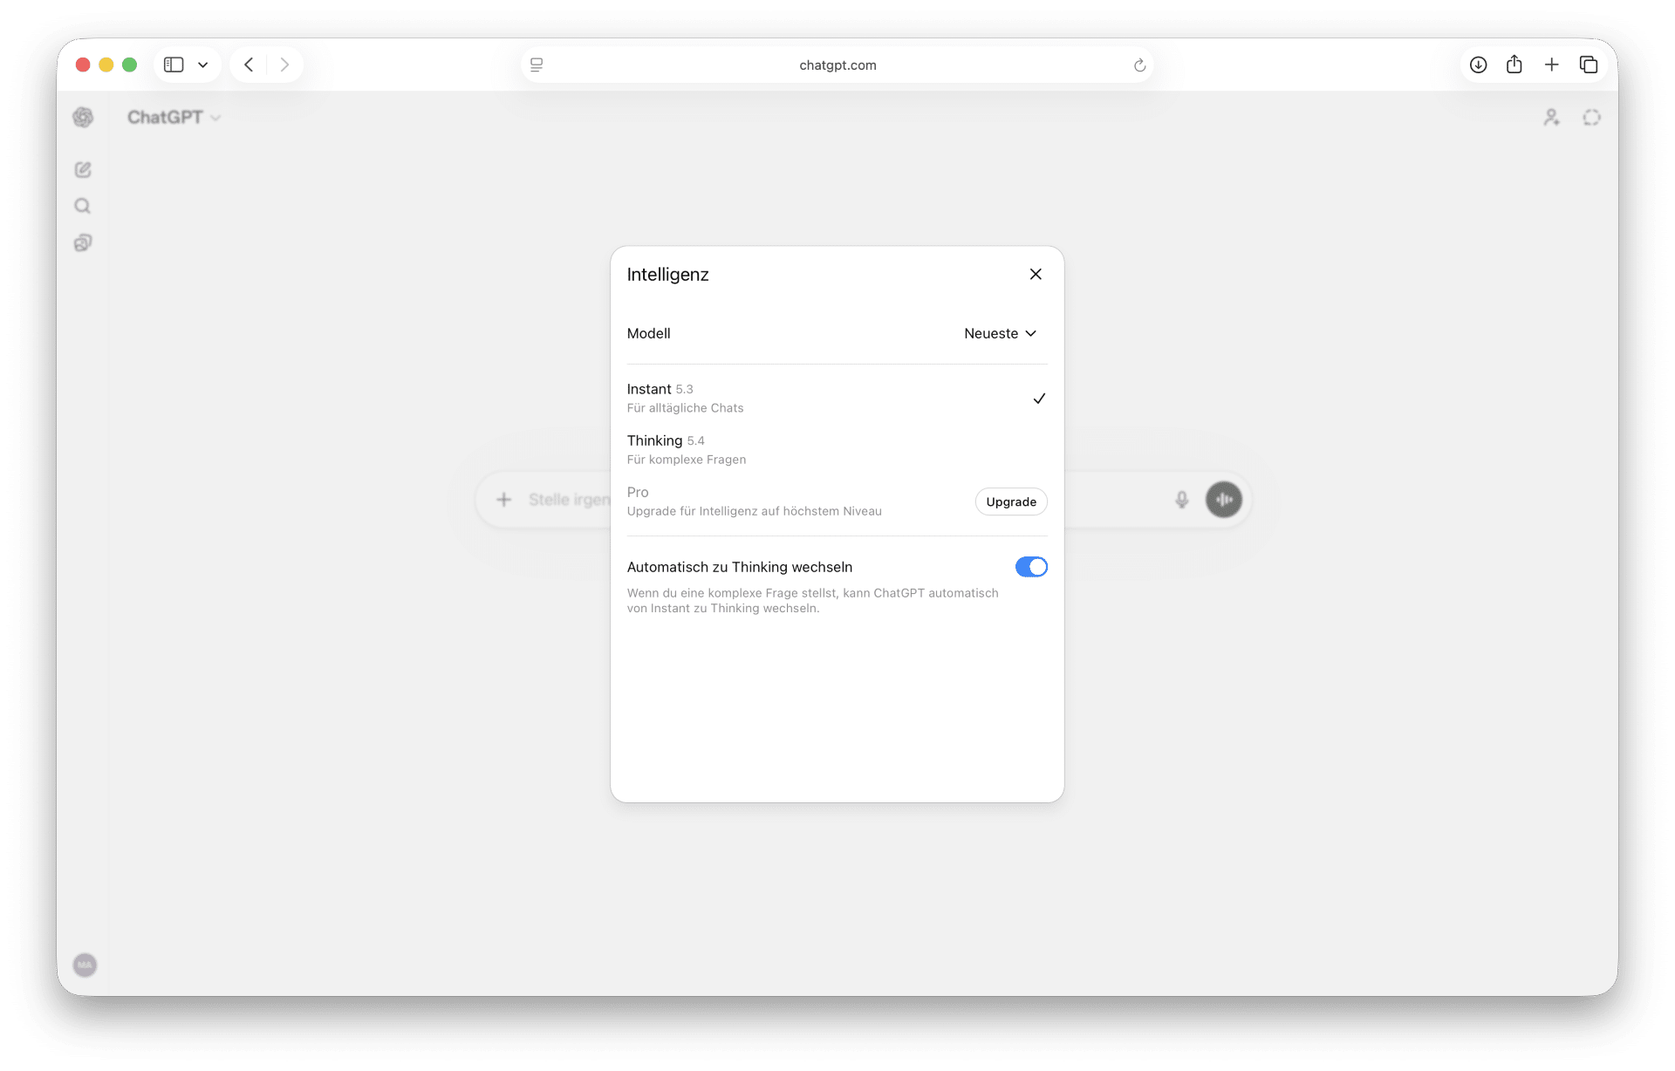This screenshot has width=1675, height=1071.
Task: Click the Safari share icon
Action: click(1514, 65)
